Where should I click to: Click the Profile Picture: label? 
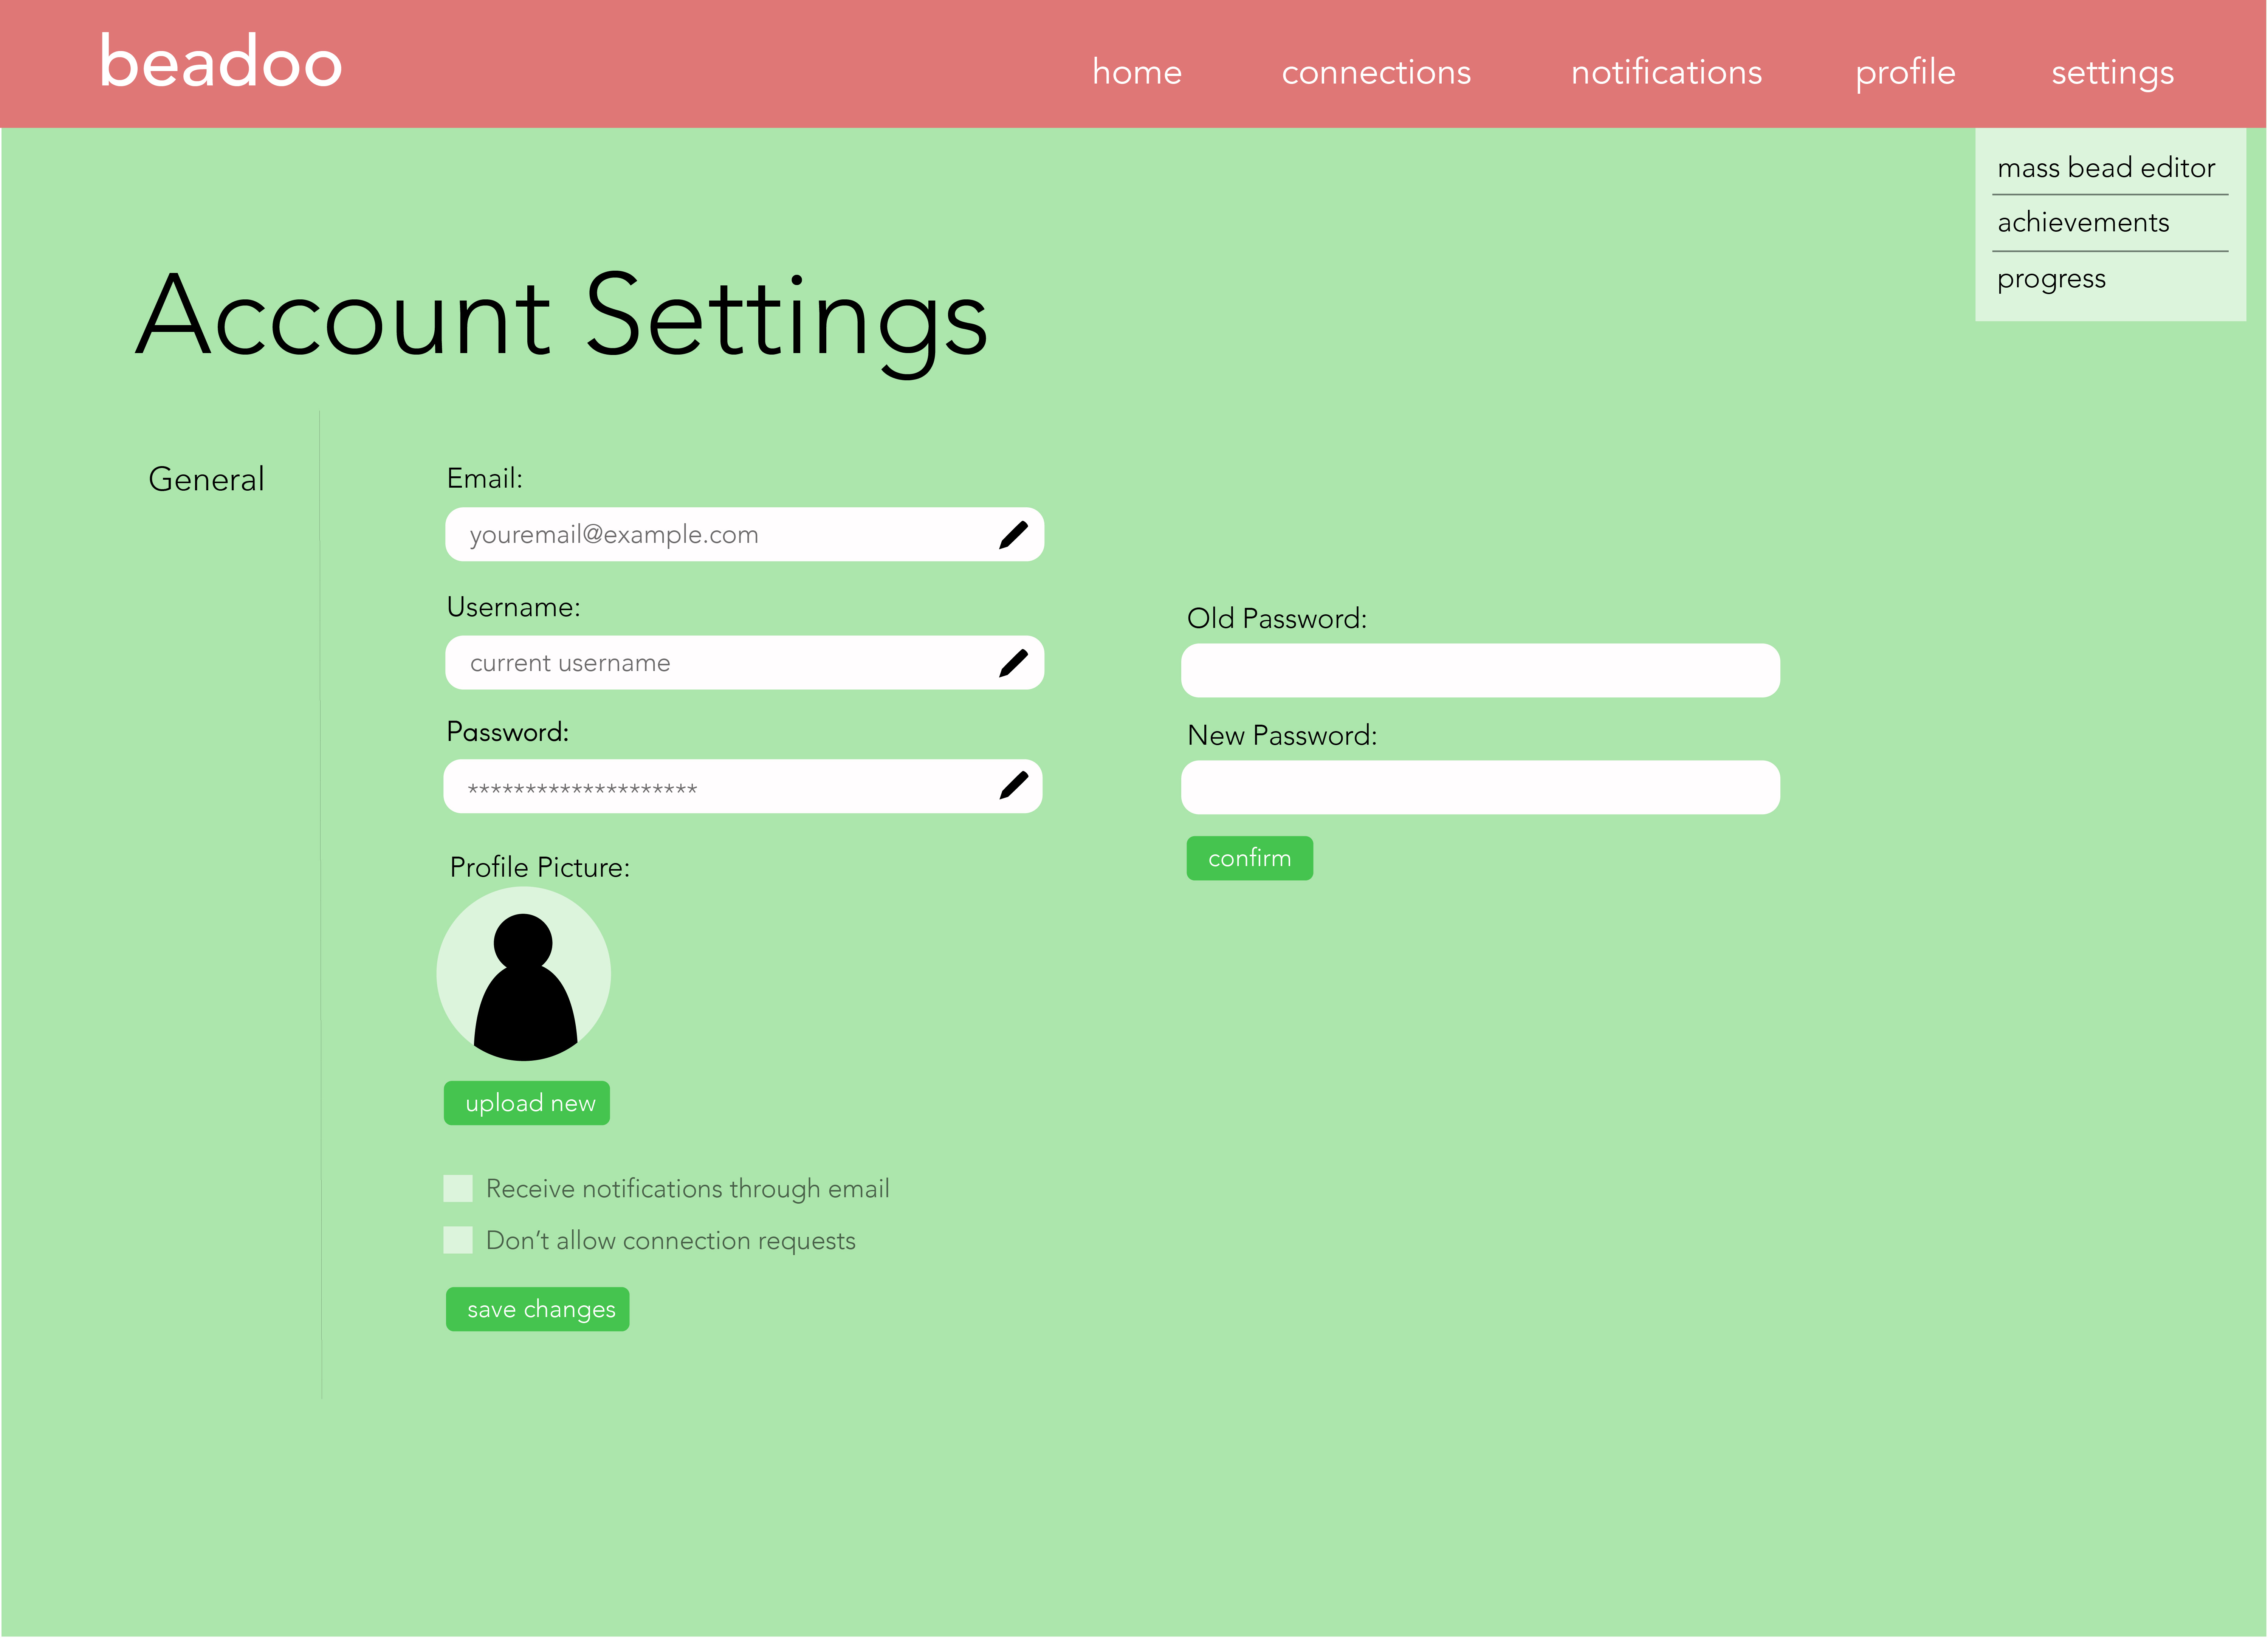pos(540,867)
